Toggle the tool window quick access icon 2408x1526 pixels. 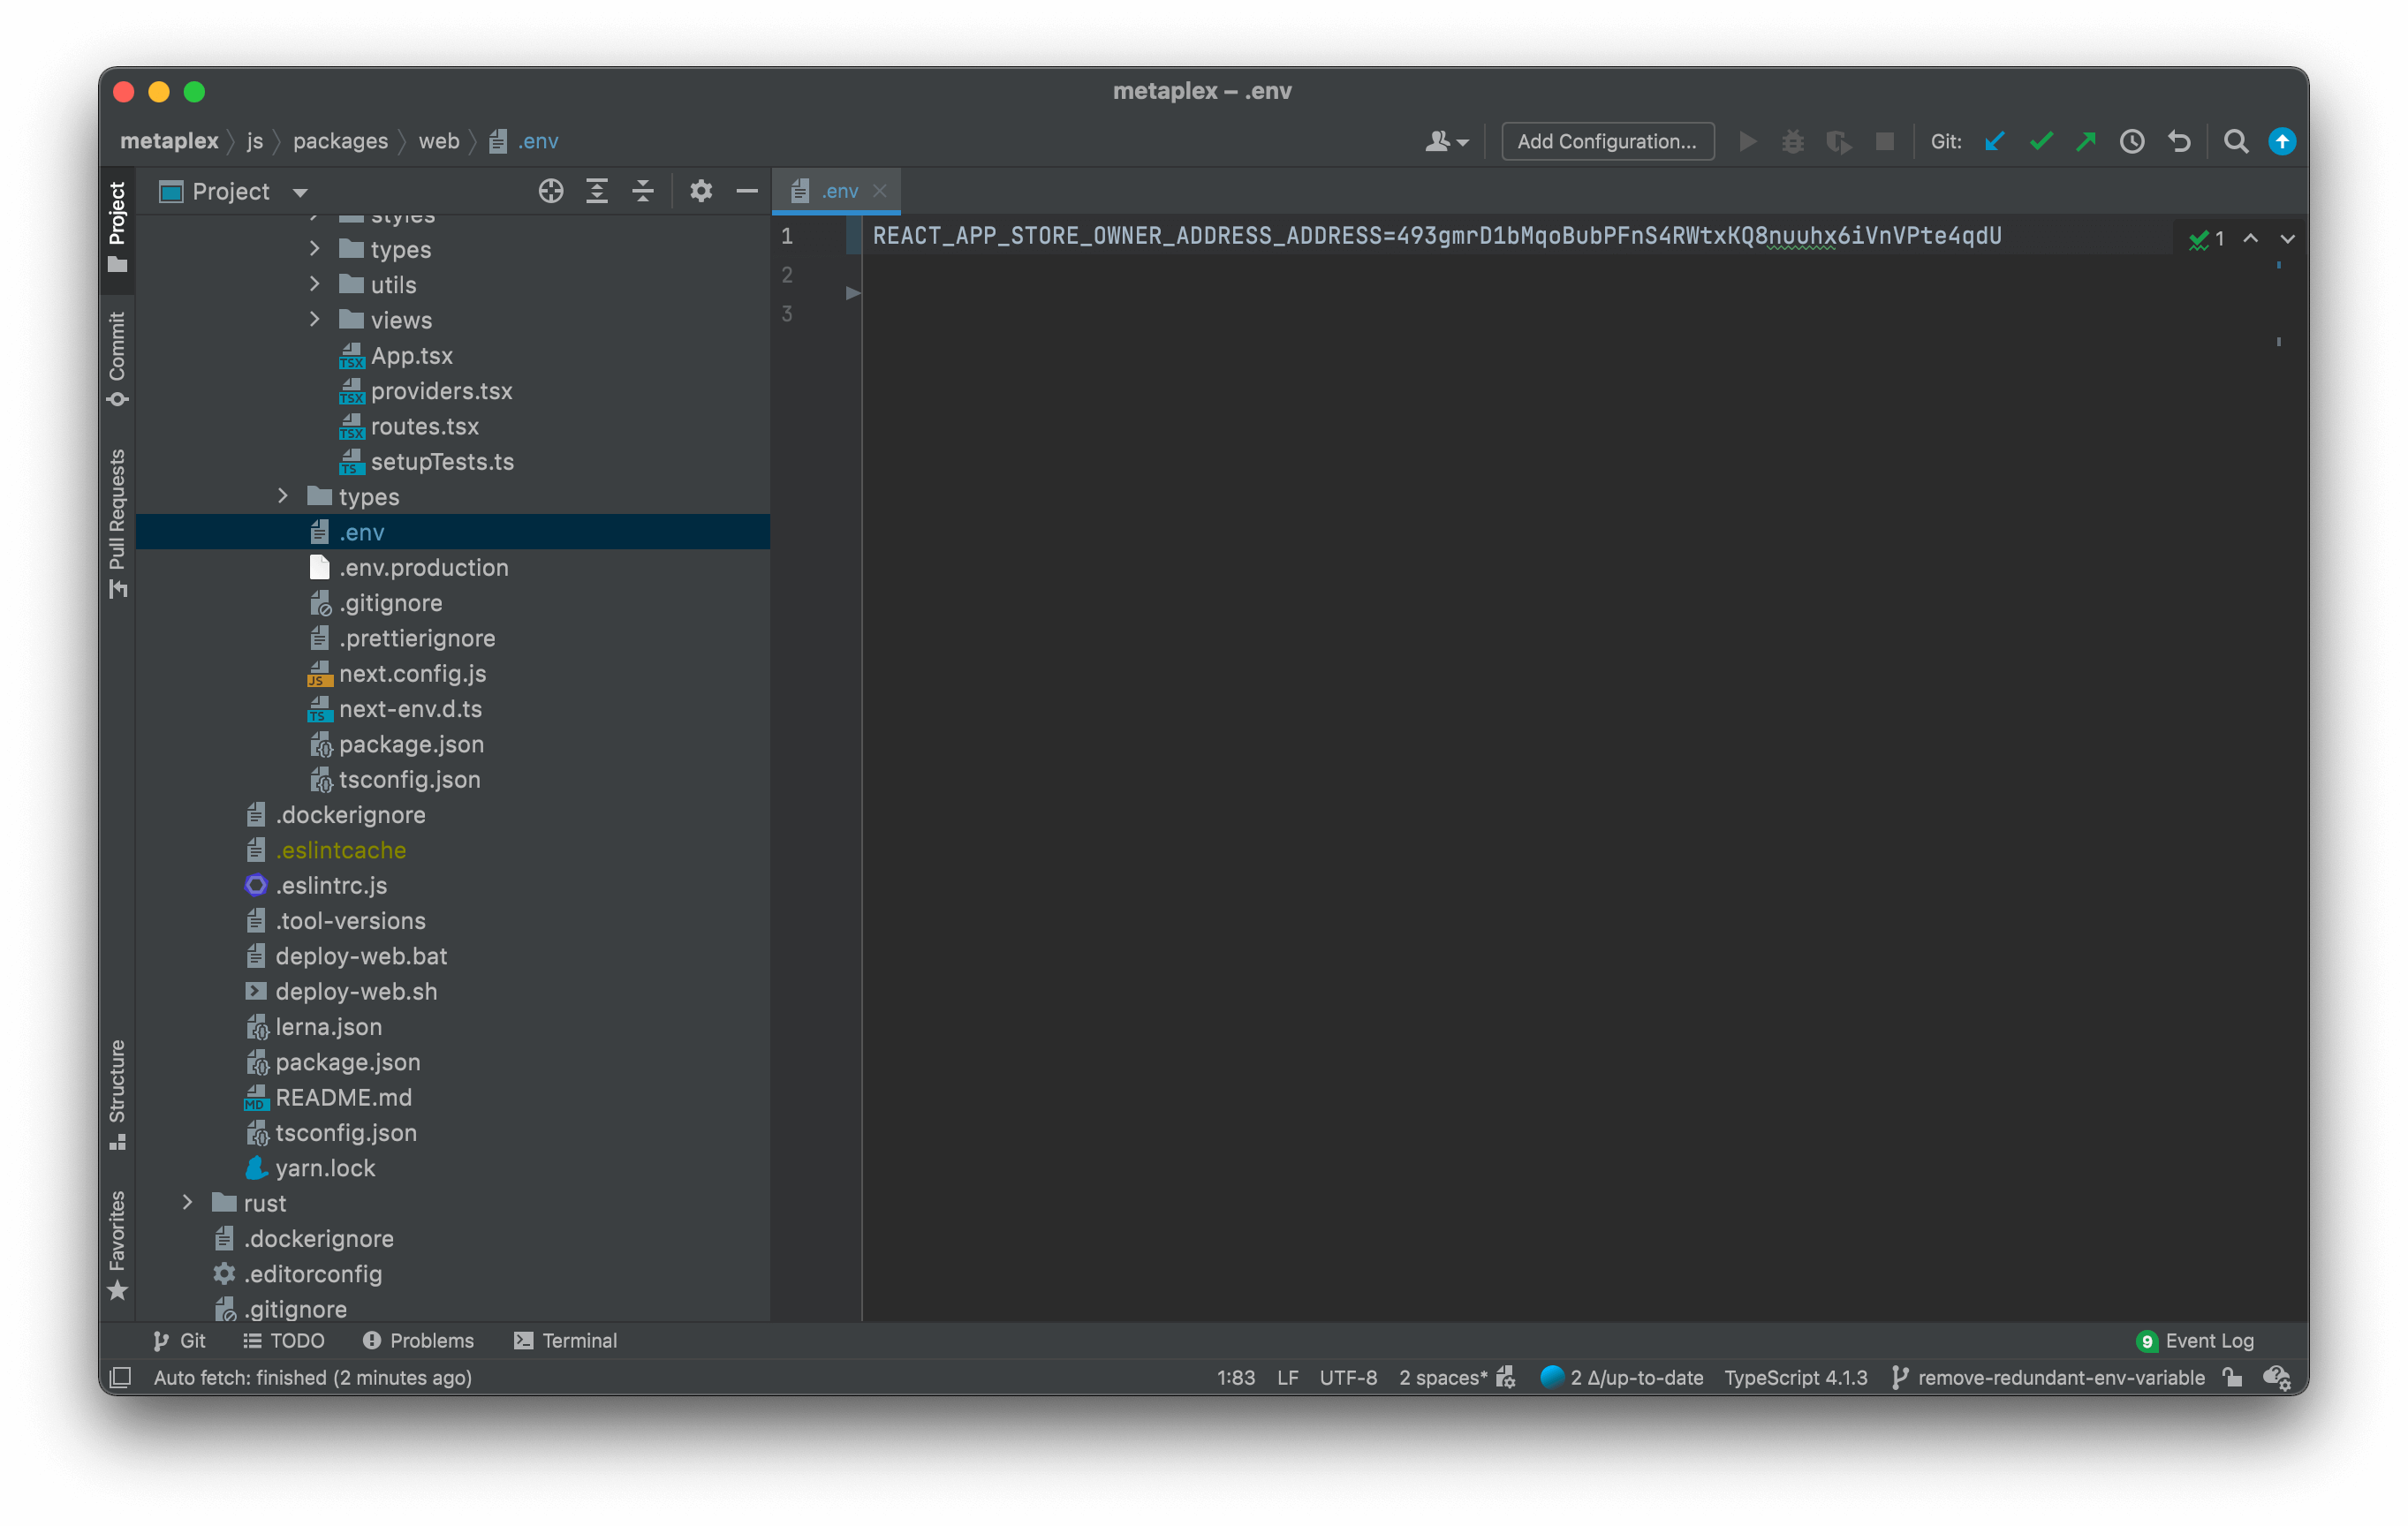[121, 1378]
